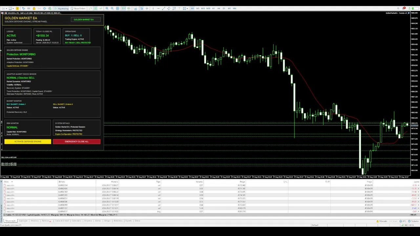Open the Calendário tab
This screenshot has width=420, height=236.
tap(76, 221)
